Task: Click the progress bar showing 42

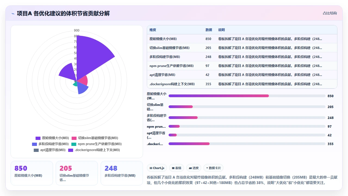Action: 247,135
